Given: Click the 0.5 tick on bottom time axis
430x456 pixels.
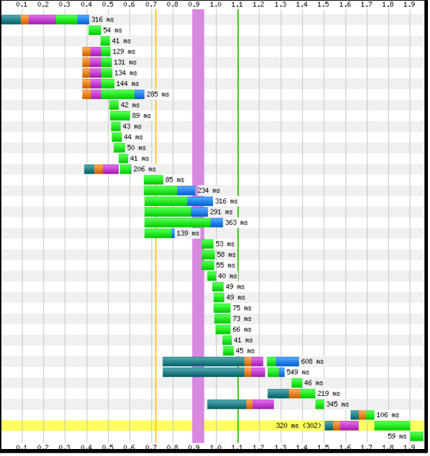Looking at the screenshot, I should pyautogui.click(x=107, y=447).
